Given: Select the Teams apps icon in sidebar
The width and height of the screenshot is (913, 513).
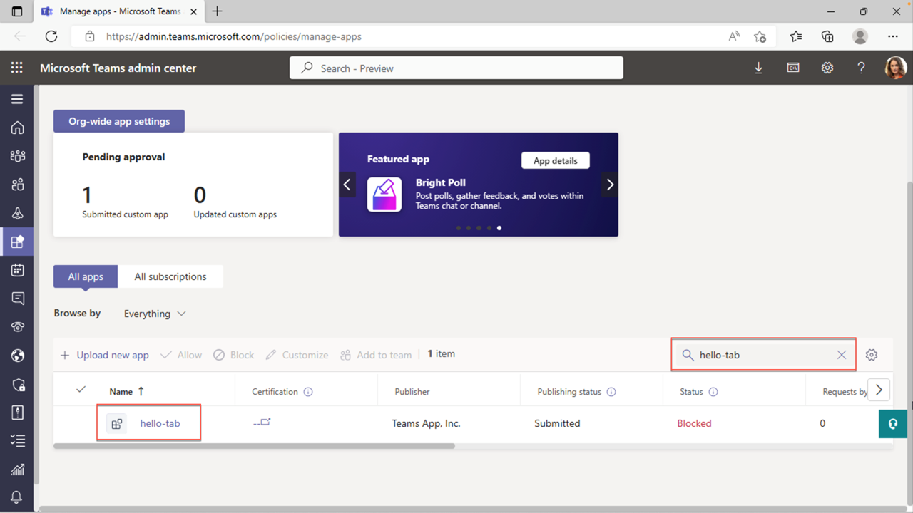Looking at the screenshot, I should (18, 242).
